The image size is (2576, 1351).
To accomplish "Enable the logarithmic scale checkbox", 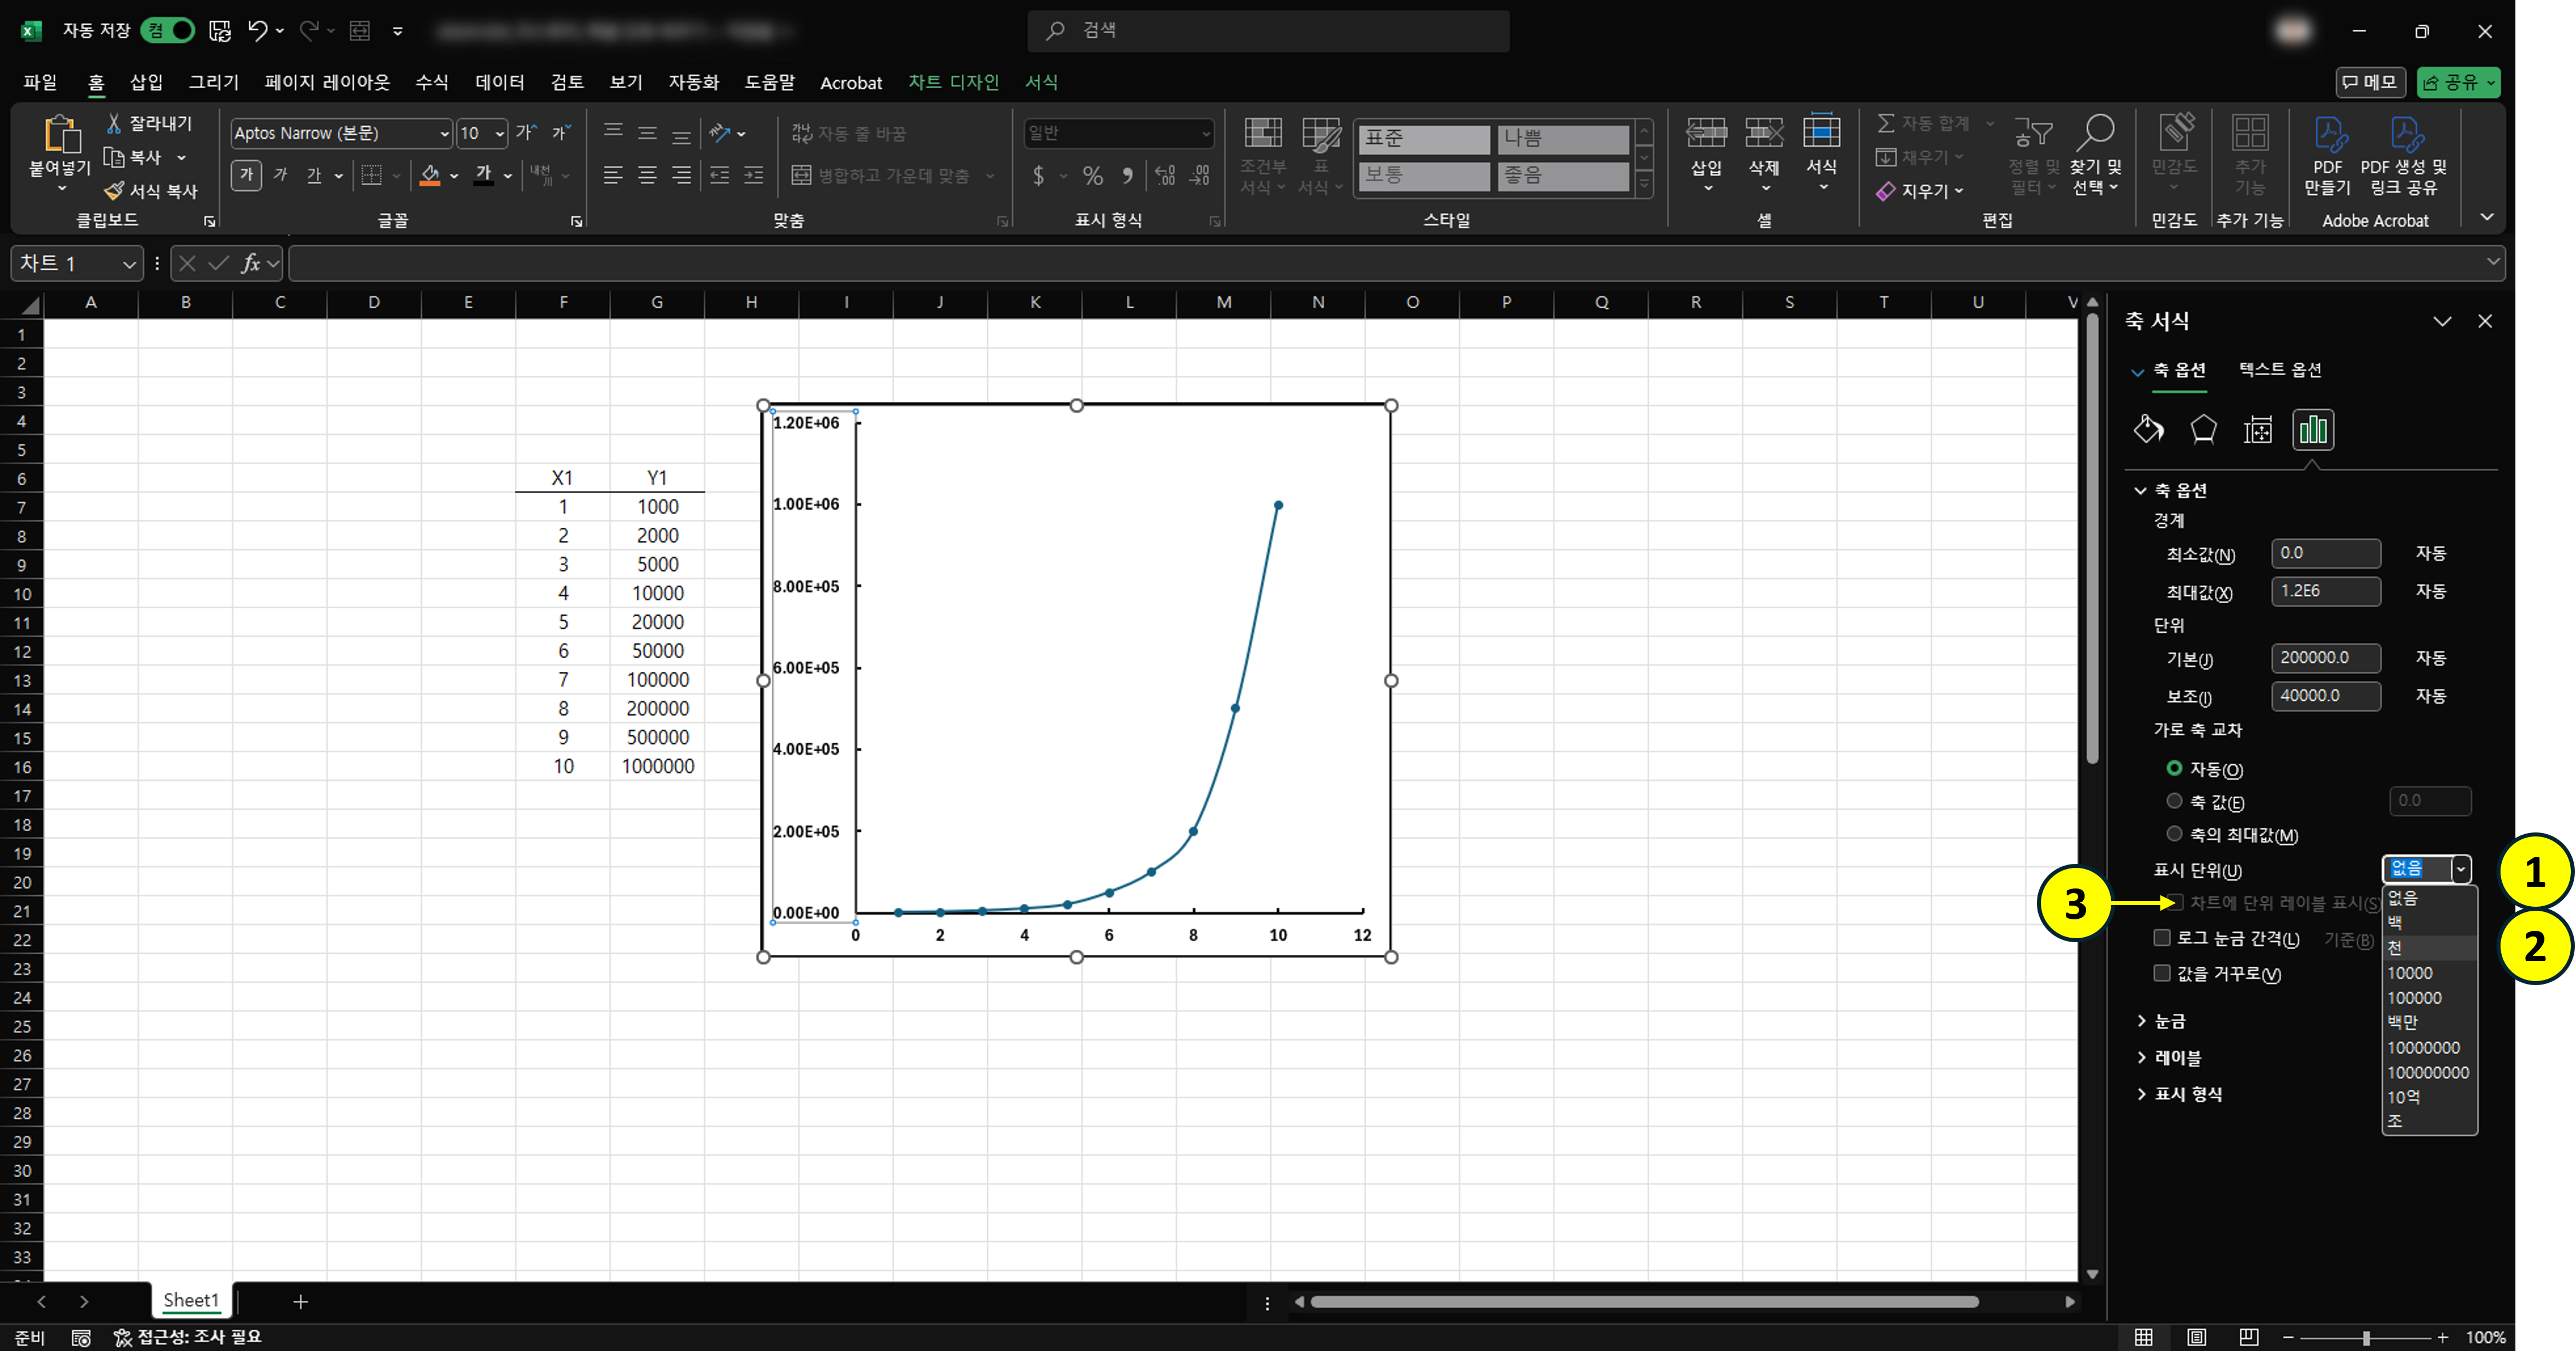I will coord(2162,938).
